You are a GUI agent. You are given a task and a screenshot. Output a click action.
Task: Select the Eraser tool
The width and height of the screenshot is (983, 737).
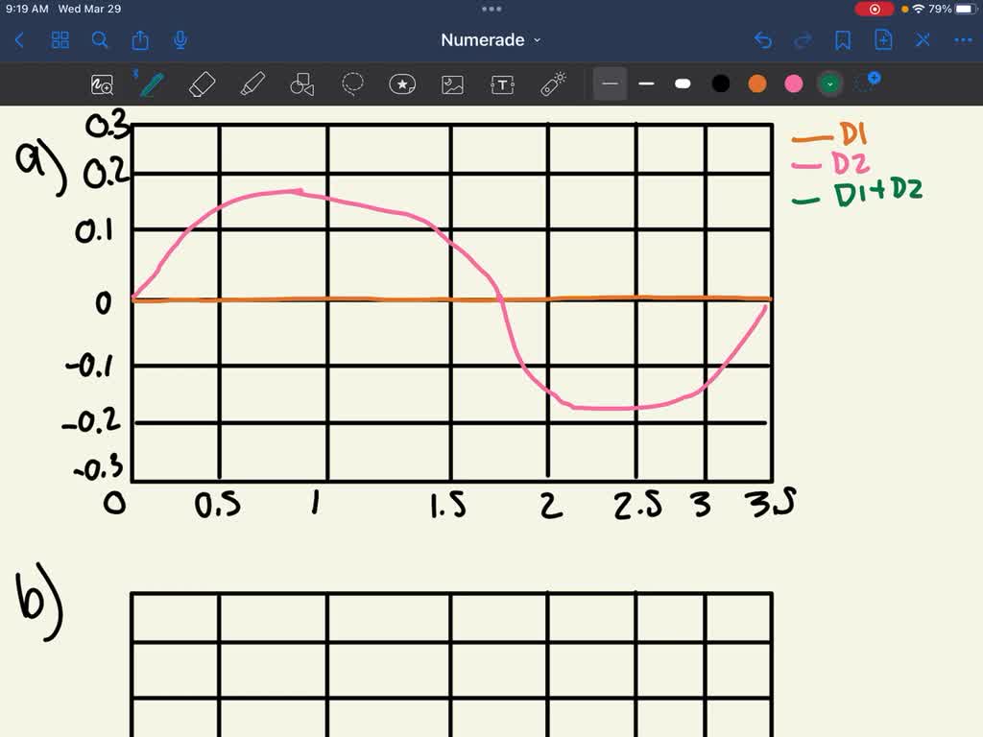[202, 84]
